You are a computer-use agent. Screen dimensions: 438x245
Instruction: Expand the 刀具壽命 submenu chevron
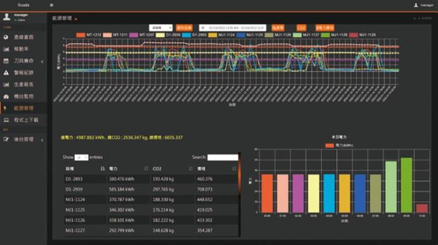tap(42, 62)
